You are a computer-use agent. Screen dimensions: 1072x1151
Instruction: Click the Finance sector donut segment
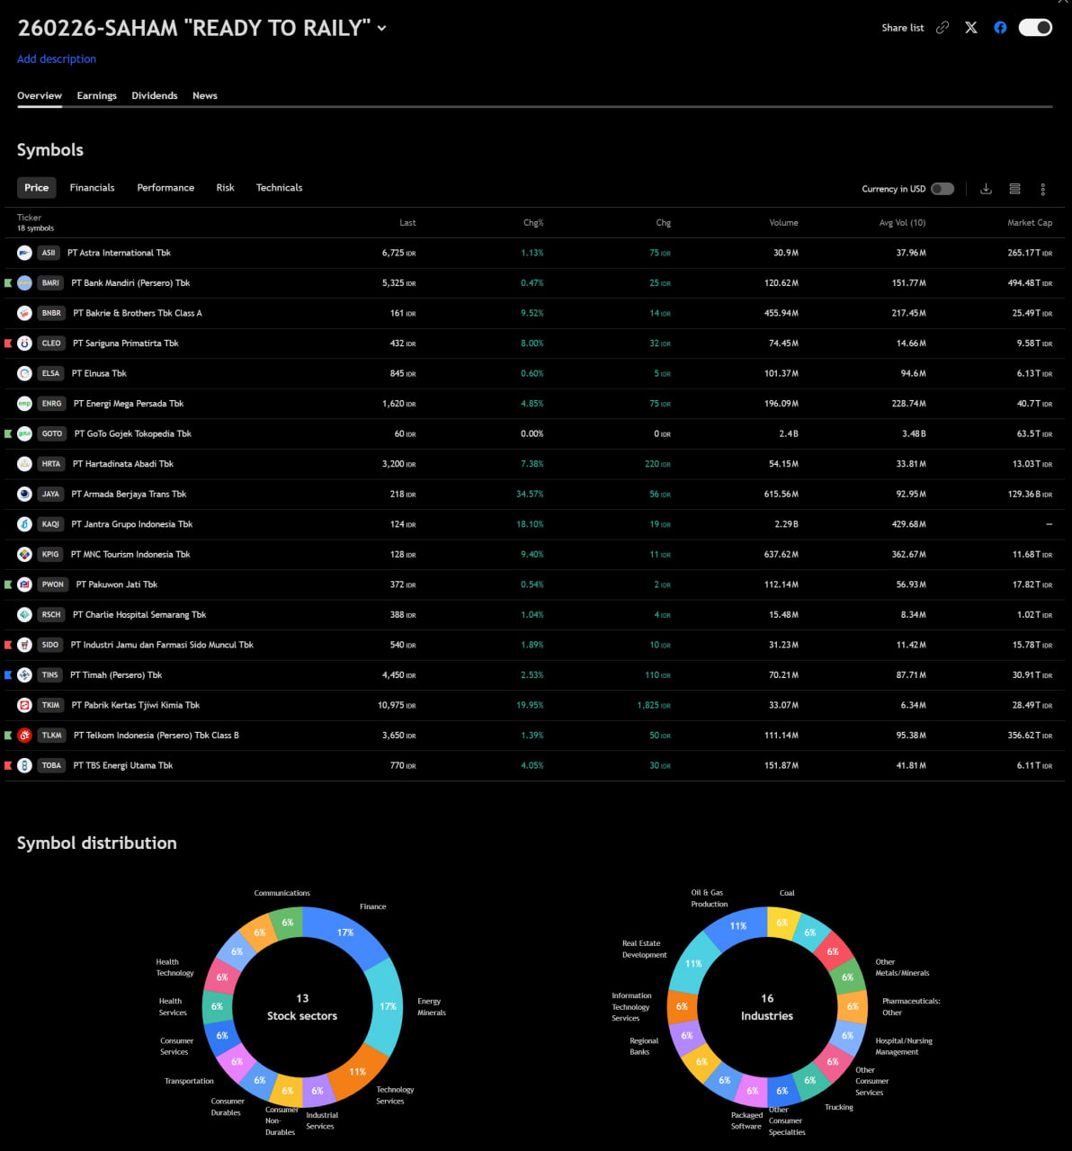(x=345, y=932)
